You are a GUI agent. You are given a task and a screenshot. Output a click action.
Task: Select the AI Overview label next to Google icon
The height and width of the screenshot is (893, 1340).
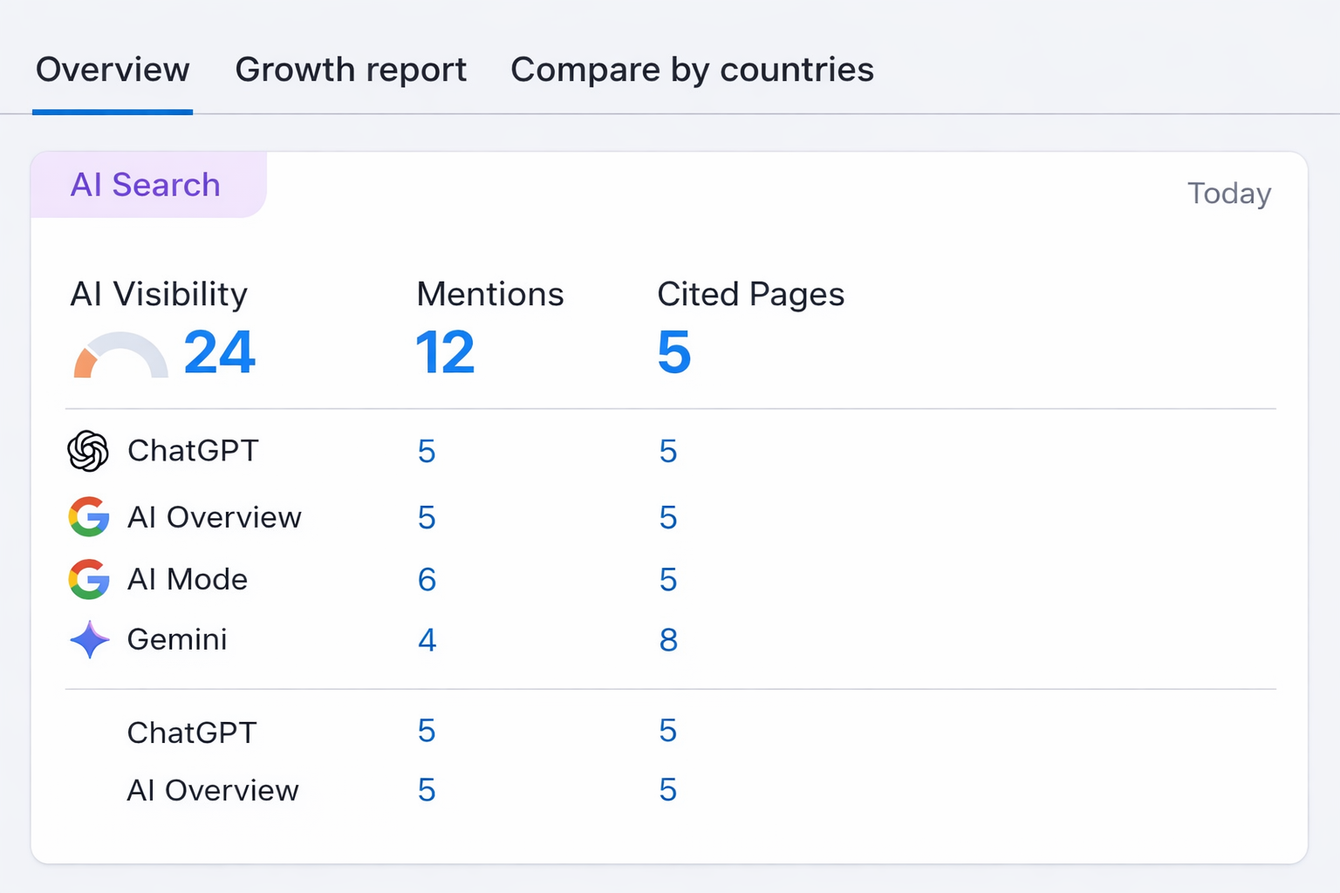point(215,517)
